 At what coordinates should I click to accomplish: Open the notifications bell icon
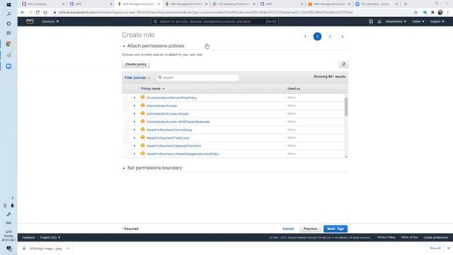tap(379, 21)
